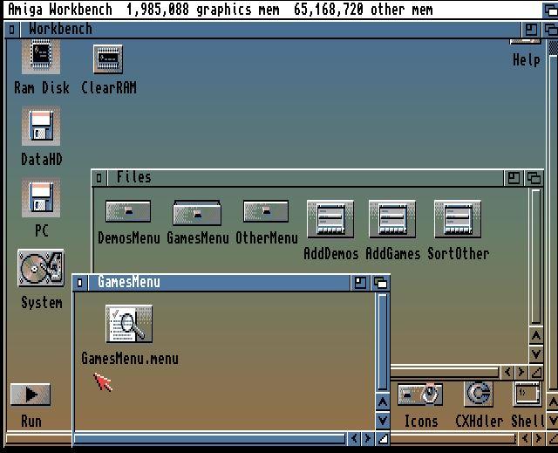Click down arrow in Files scrollbar
The image size is (558, 453).
(536, 354)
